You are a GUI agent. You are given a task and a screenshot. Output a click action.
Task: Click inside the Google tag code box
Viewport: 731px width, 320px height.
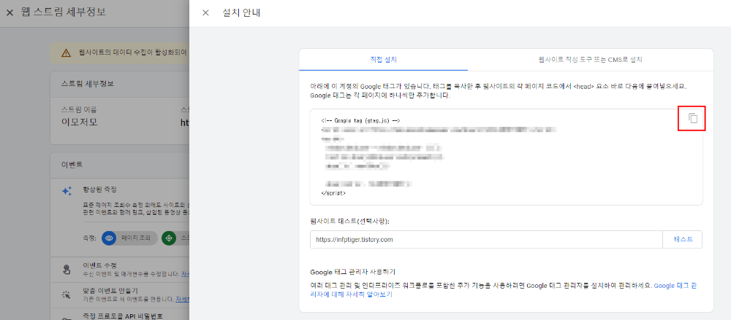[506, 157]
